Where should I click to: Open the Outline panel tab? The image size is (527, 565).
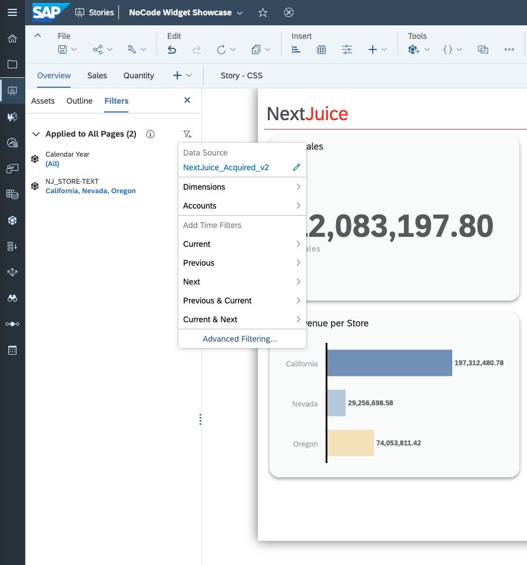click(79, 101)
